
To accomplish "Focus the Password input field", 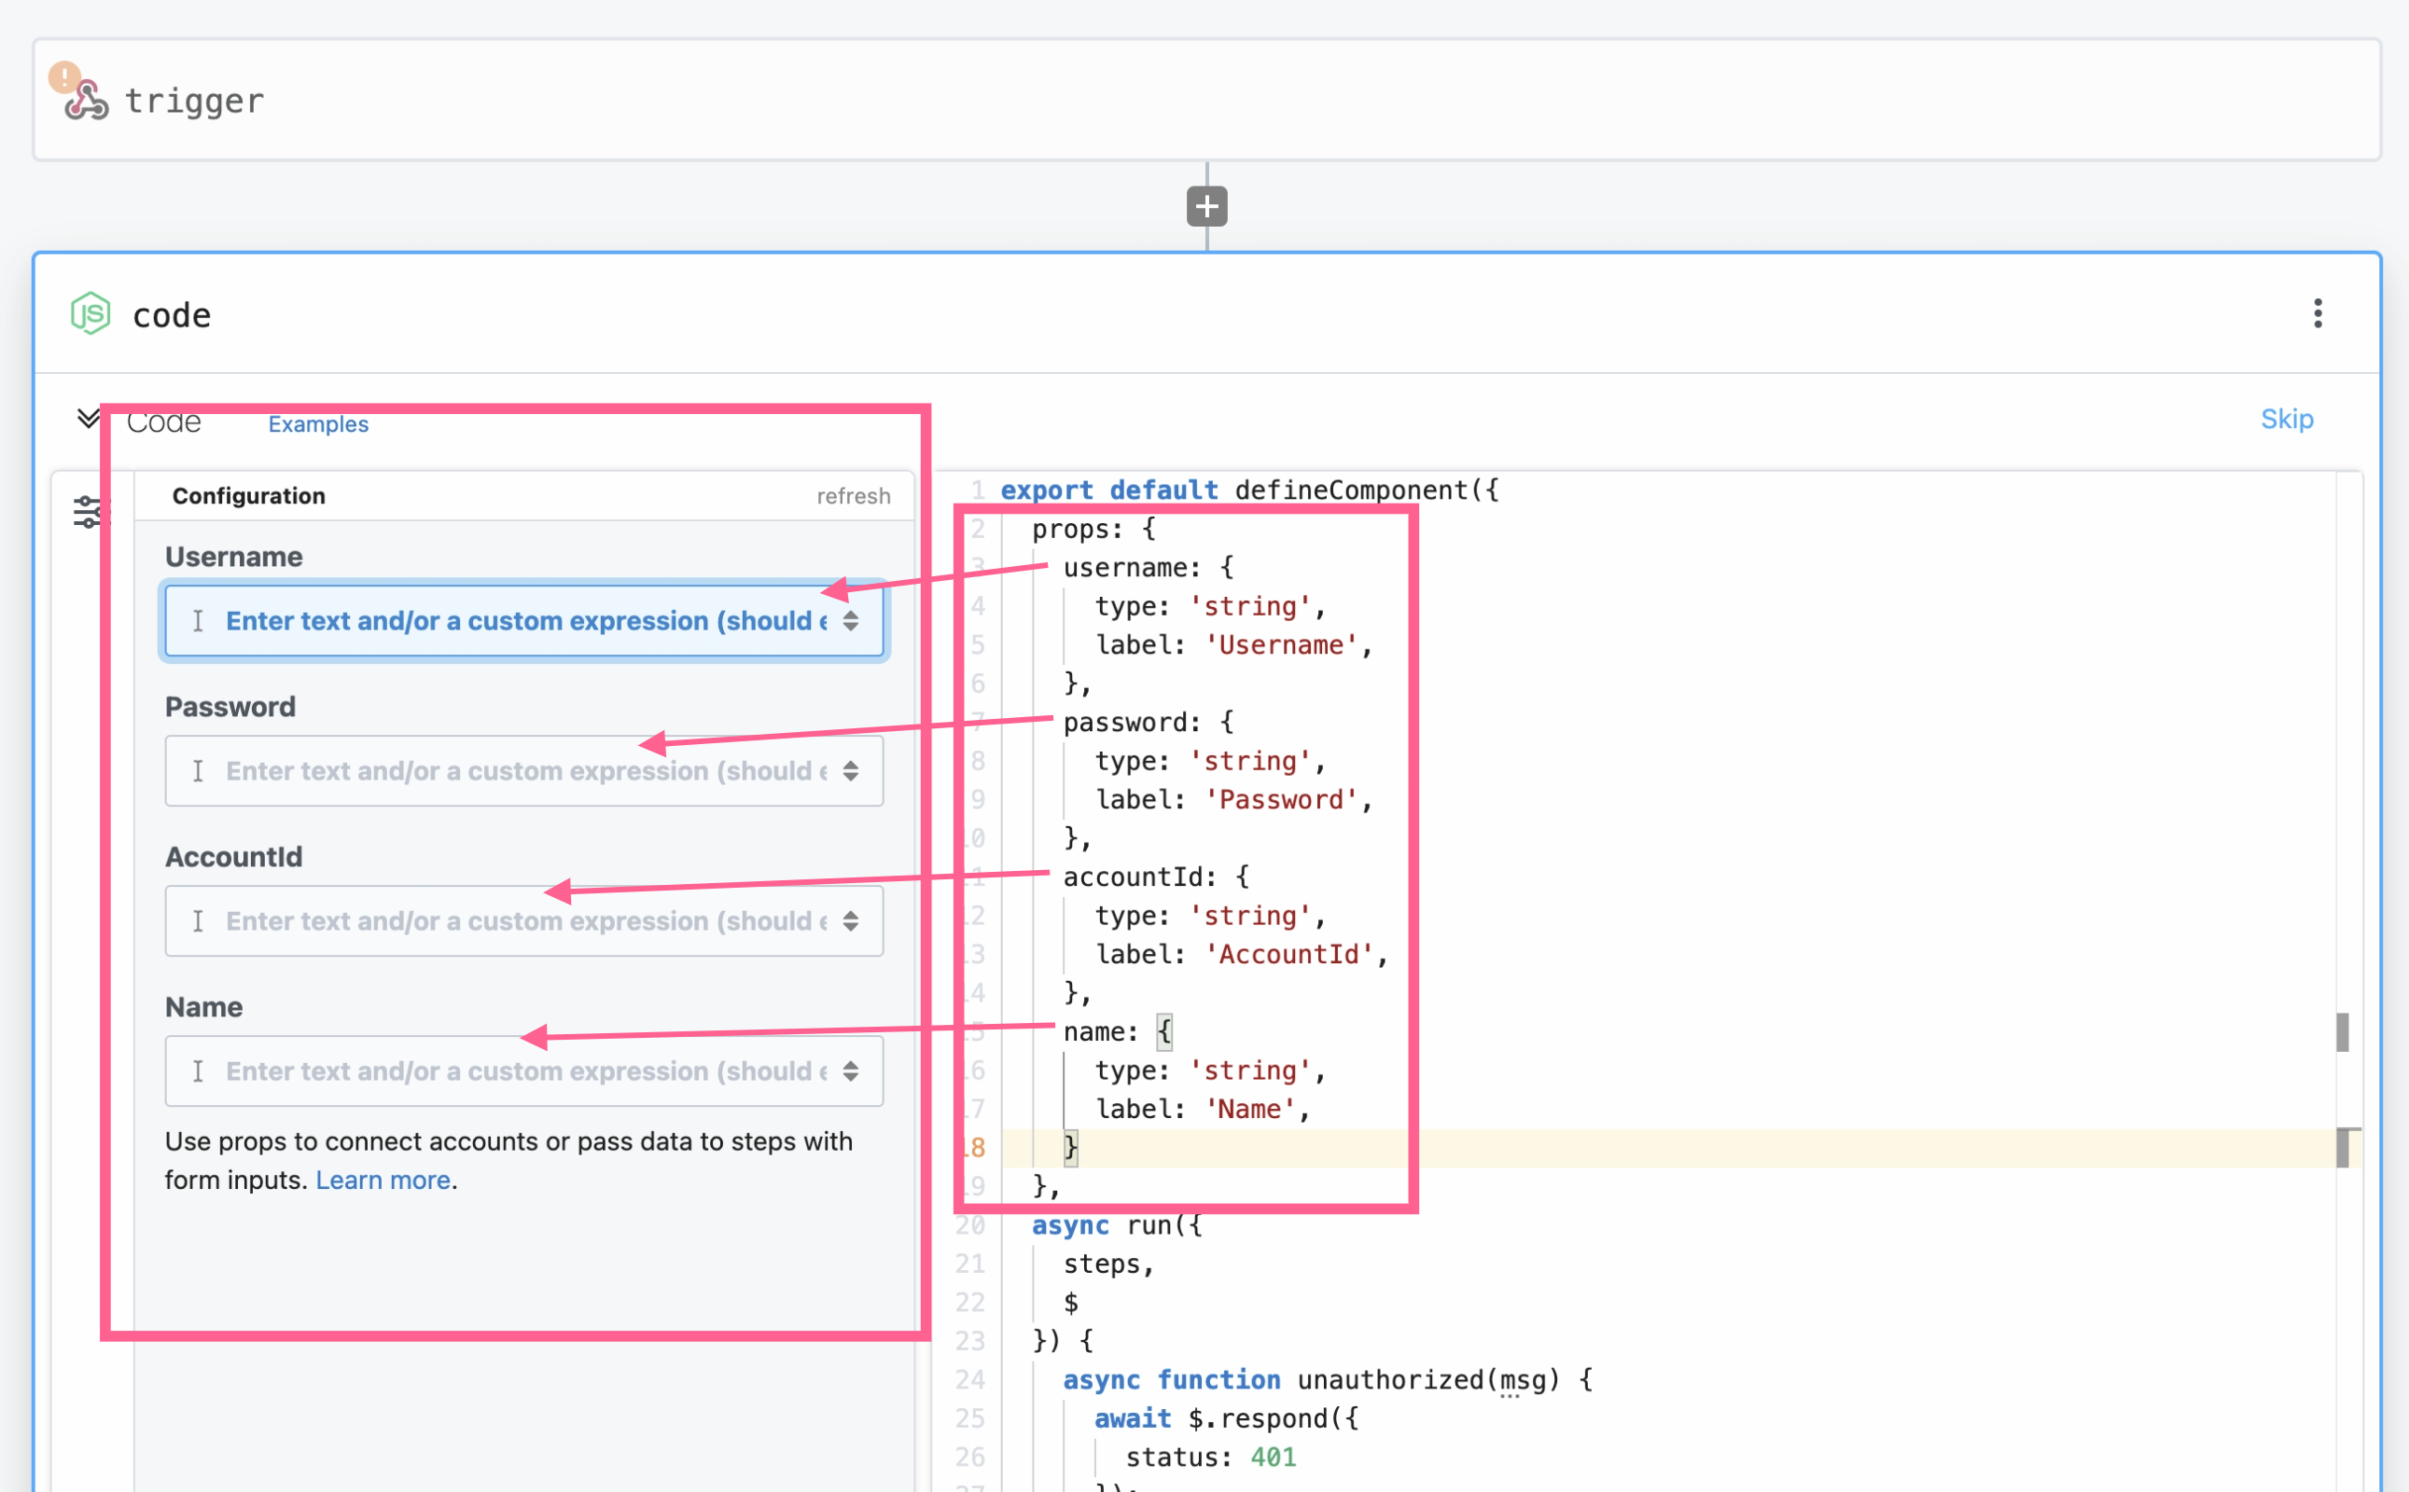I will point(524,770).
